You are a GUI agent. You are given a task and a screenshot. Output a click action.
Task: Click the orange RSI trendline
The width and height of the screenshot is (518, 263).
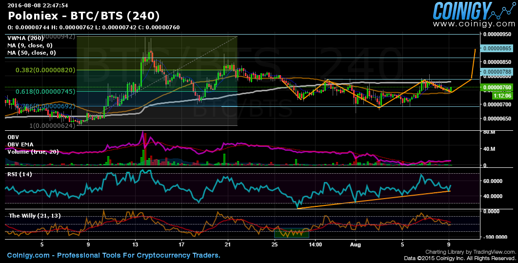tap(374, 200)
